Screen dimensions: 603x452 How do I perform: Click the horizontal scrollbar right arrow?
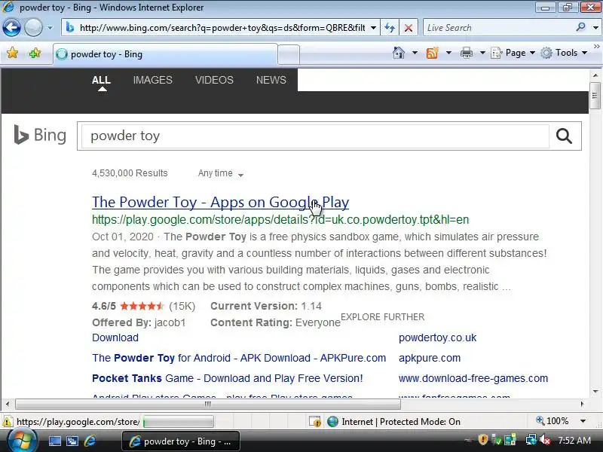[x=582, y=404]
